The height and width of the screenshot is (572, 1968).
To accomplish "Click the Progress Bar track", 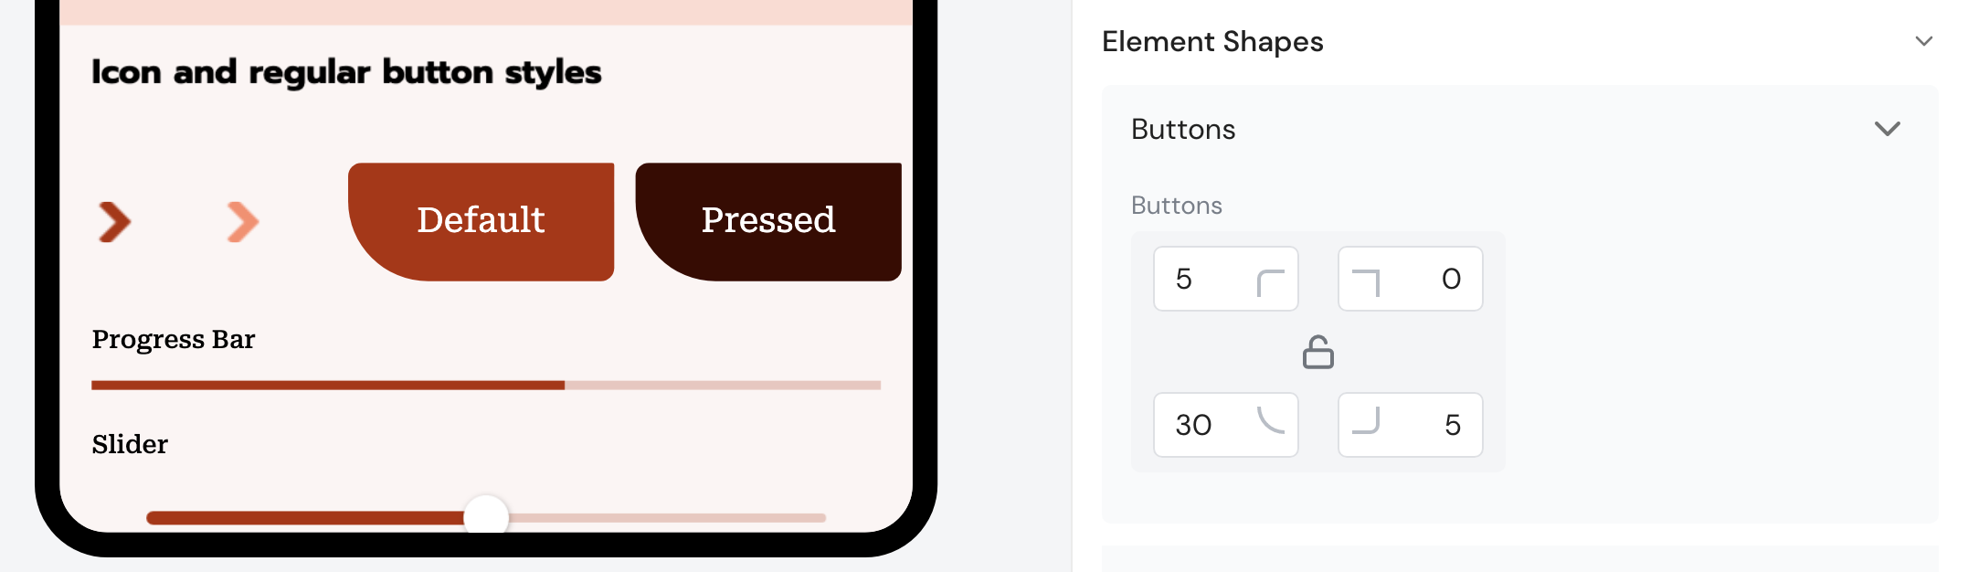I will [485, 386].
